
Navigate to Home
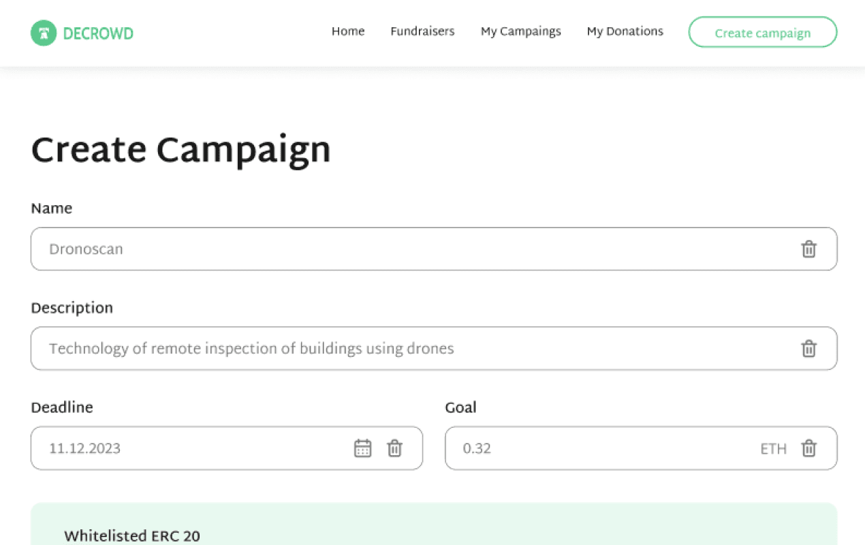[348, 31]
